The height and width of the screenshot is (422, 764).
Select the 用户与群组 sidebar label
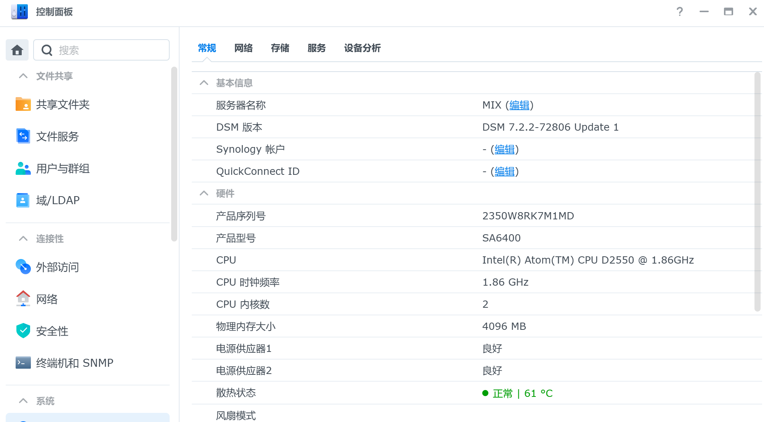coord(63,168)
